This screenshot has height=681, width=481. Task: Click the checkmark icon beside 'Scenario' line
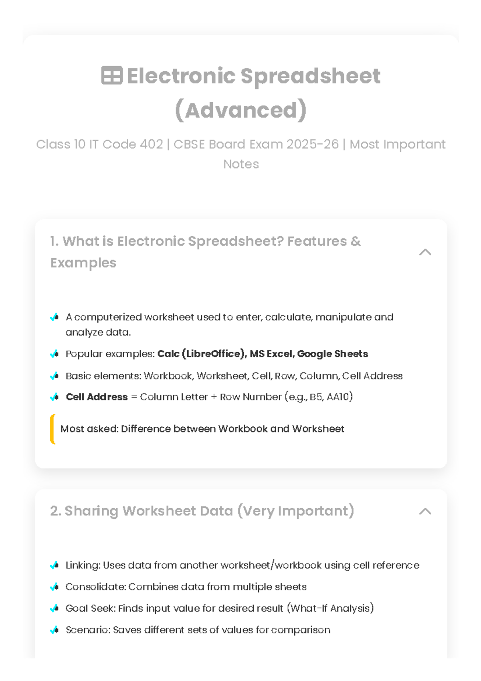pyautogui.click(x=55, y=630)
